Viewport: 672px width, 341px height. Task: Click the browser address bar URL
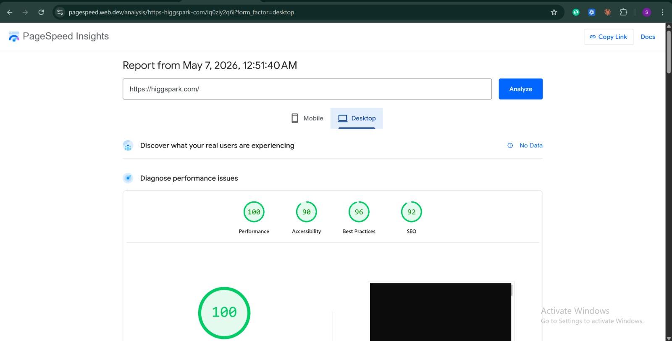(x=181, y=12)
